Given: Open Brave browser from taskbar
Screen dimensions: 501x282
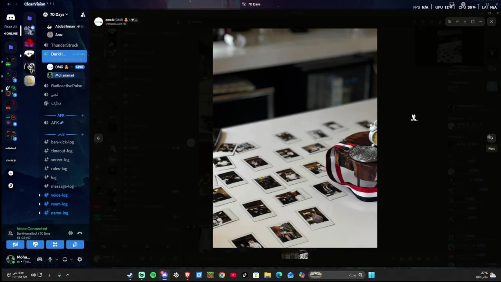Looking at the screenshot, I should pyautogui.click(x=187, y=275).
